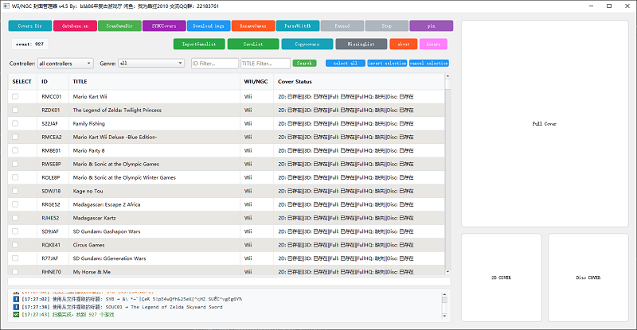637x330 pixels.
Task: Tick Madagascar: Escape 2 Africa checkbox
Action: point(15,204)
